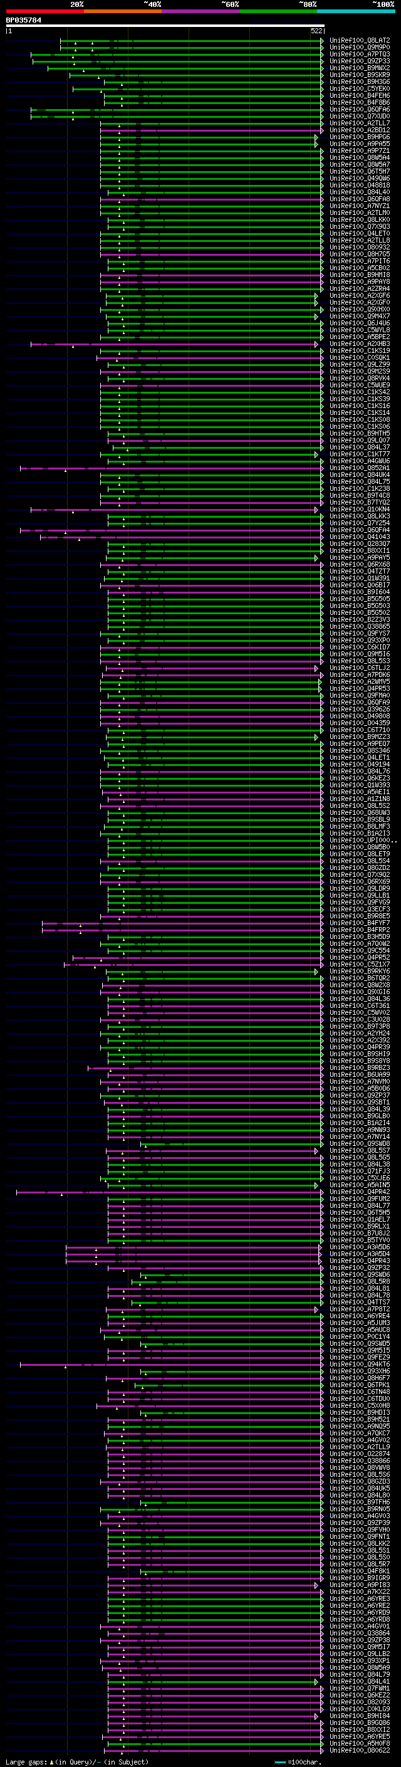This screenshot has height=1767, width=401.
Task: Click hit label UniRef100_B9H3G6
Action: coord(360,81)
